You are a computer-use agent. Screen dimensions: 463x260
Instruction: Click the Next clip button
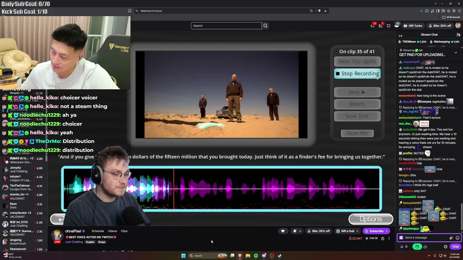(x=357, y=92)
